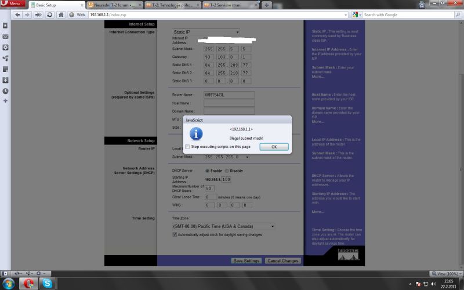Toggle automatically adjust clock for daylight saving

(175, 235)
